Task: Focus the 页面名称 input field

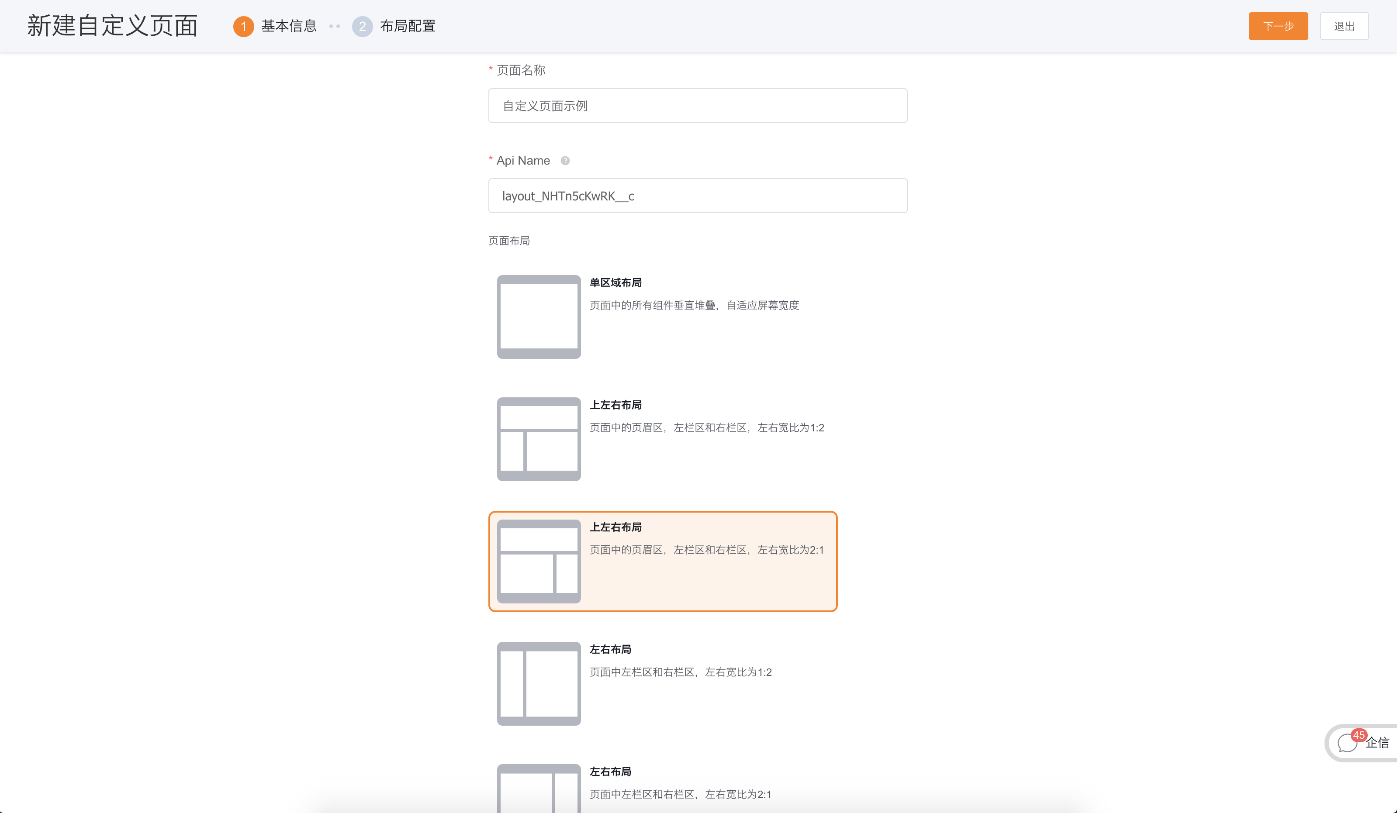Action: point(698,106)
